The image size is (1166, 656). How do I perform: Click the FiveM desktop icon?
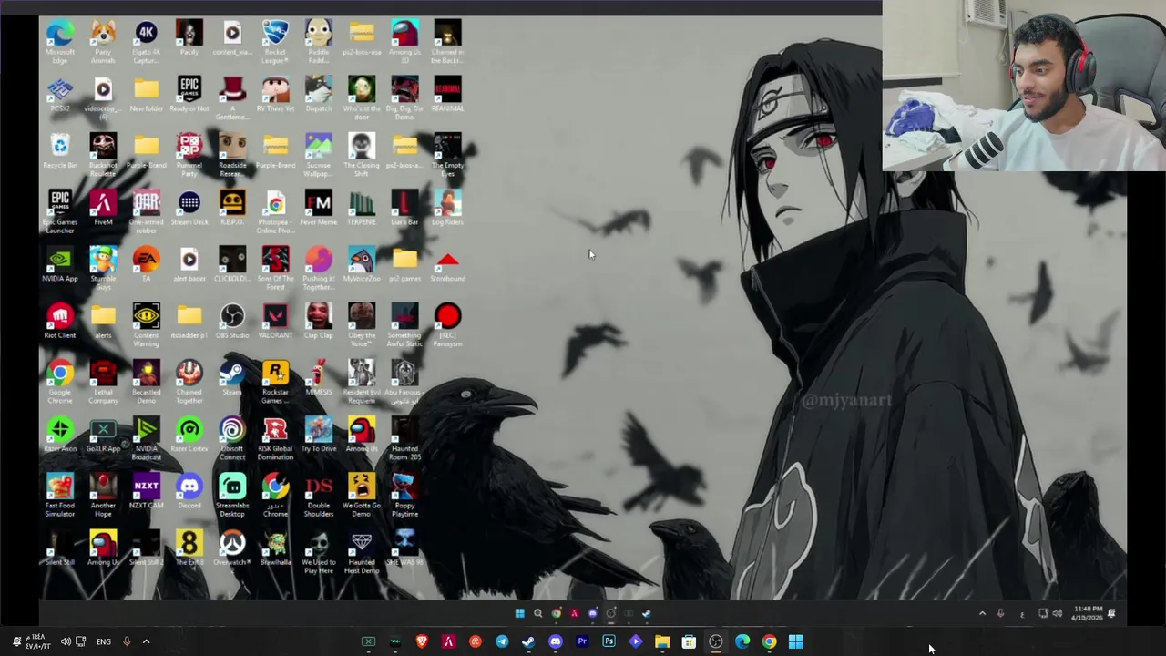tap(103, 208)
